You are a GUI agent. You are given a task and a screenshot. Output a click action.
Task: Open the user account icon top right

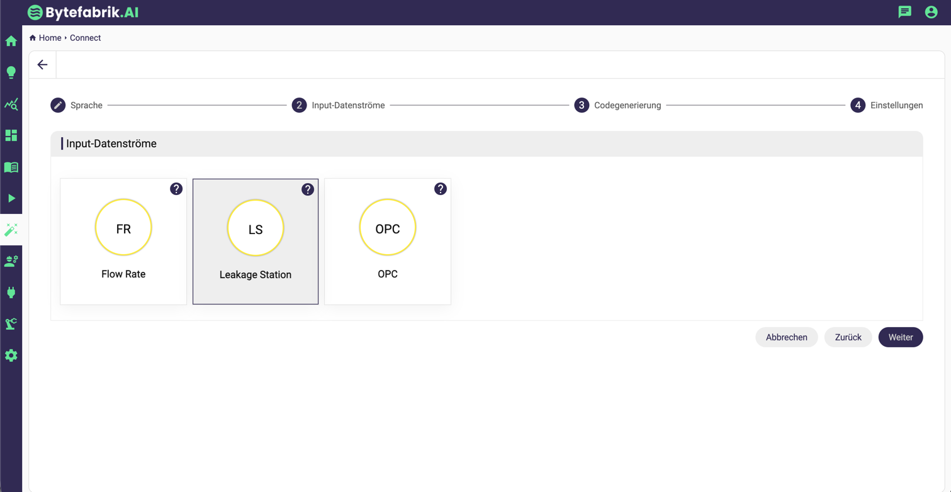click(931, 12)
